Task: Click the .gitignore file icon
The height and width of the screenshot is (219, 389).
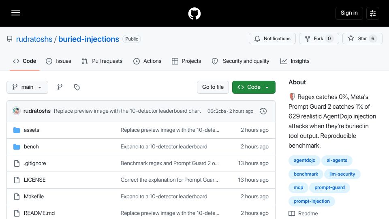Action: click(17, 163)
